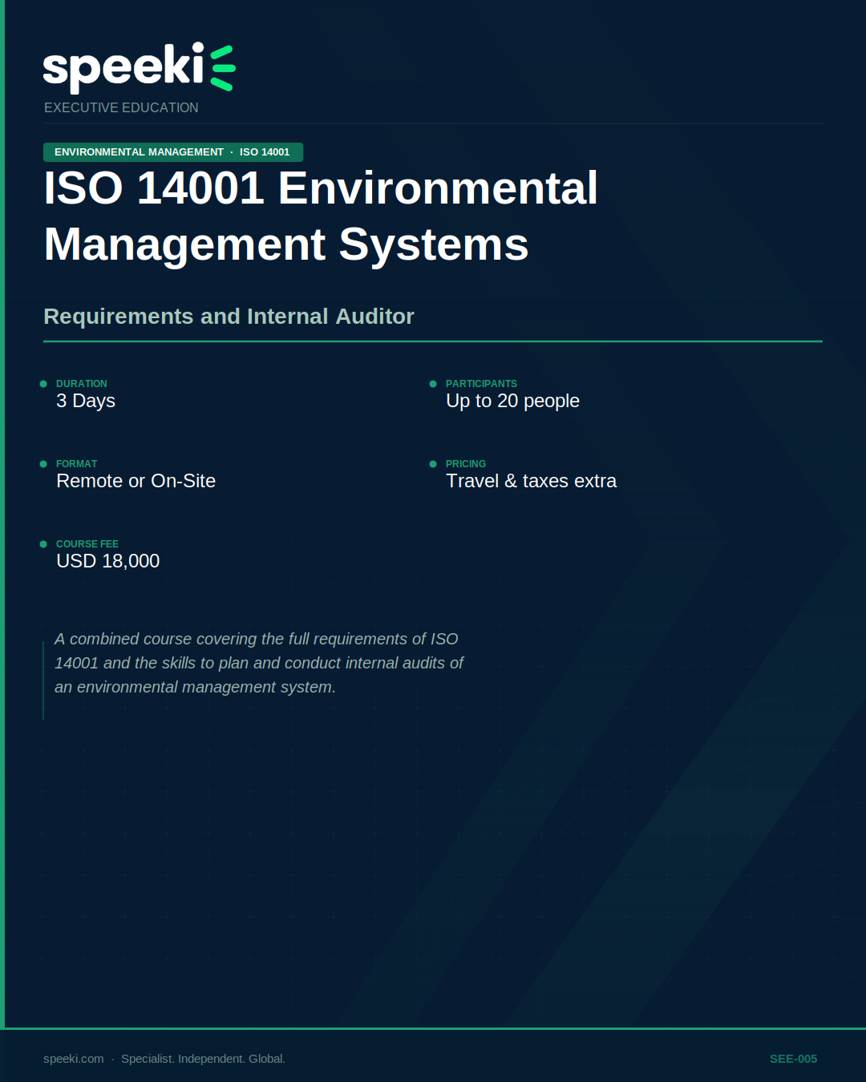Click the bullet icon beside PRICING
Viewport: 866px width, 1082px height.
click(x=433, y=464)
